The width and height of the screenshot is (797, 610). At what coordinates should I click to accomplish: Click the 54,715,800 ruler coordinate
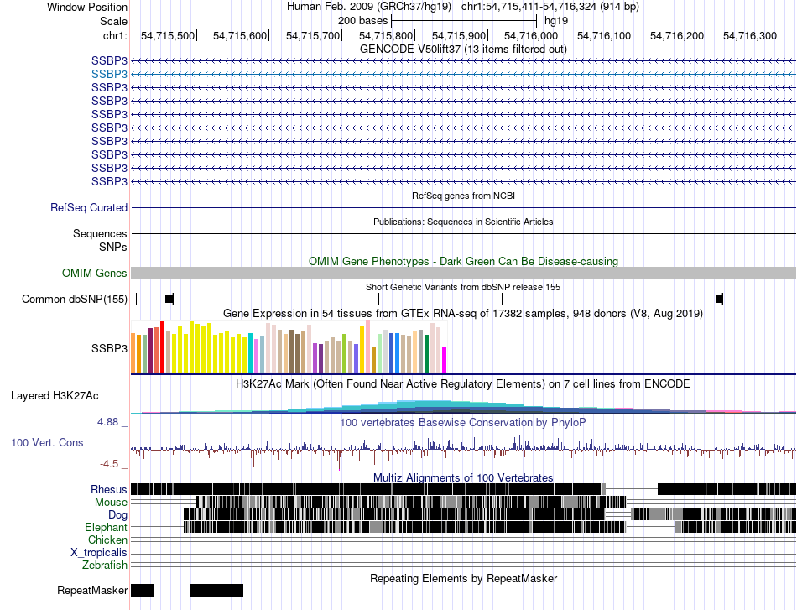386,35
